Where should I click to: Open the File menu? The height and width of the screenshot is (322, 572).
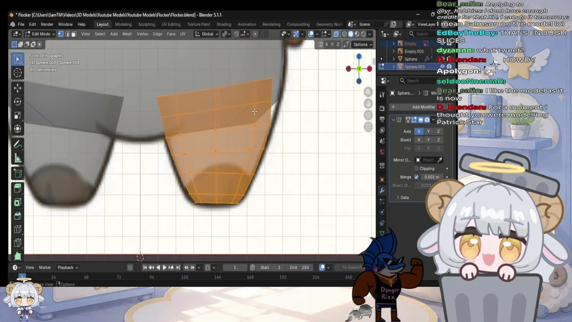pyautogui.click(x=21, y=24)
